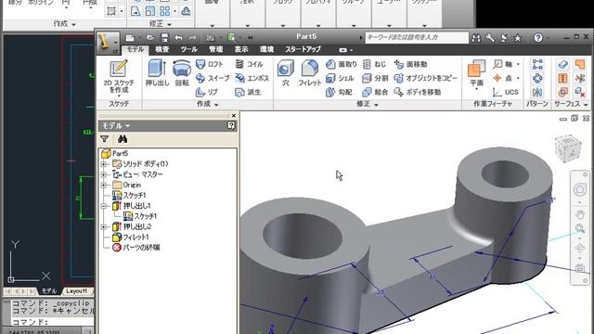Viewport: 594px width, 334px height.
Task: Undo the last action in Inventor
Action: [x=178, y=37]
